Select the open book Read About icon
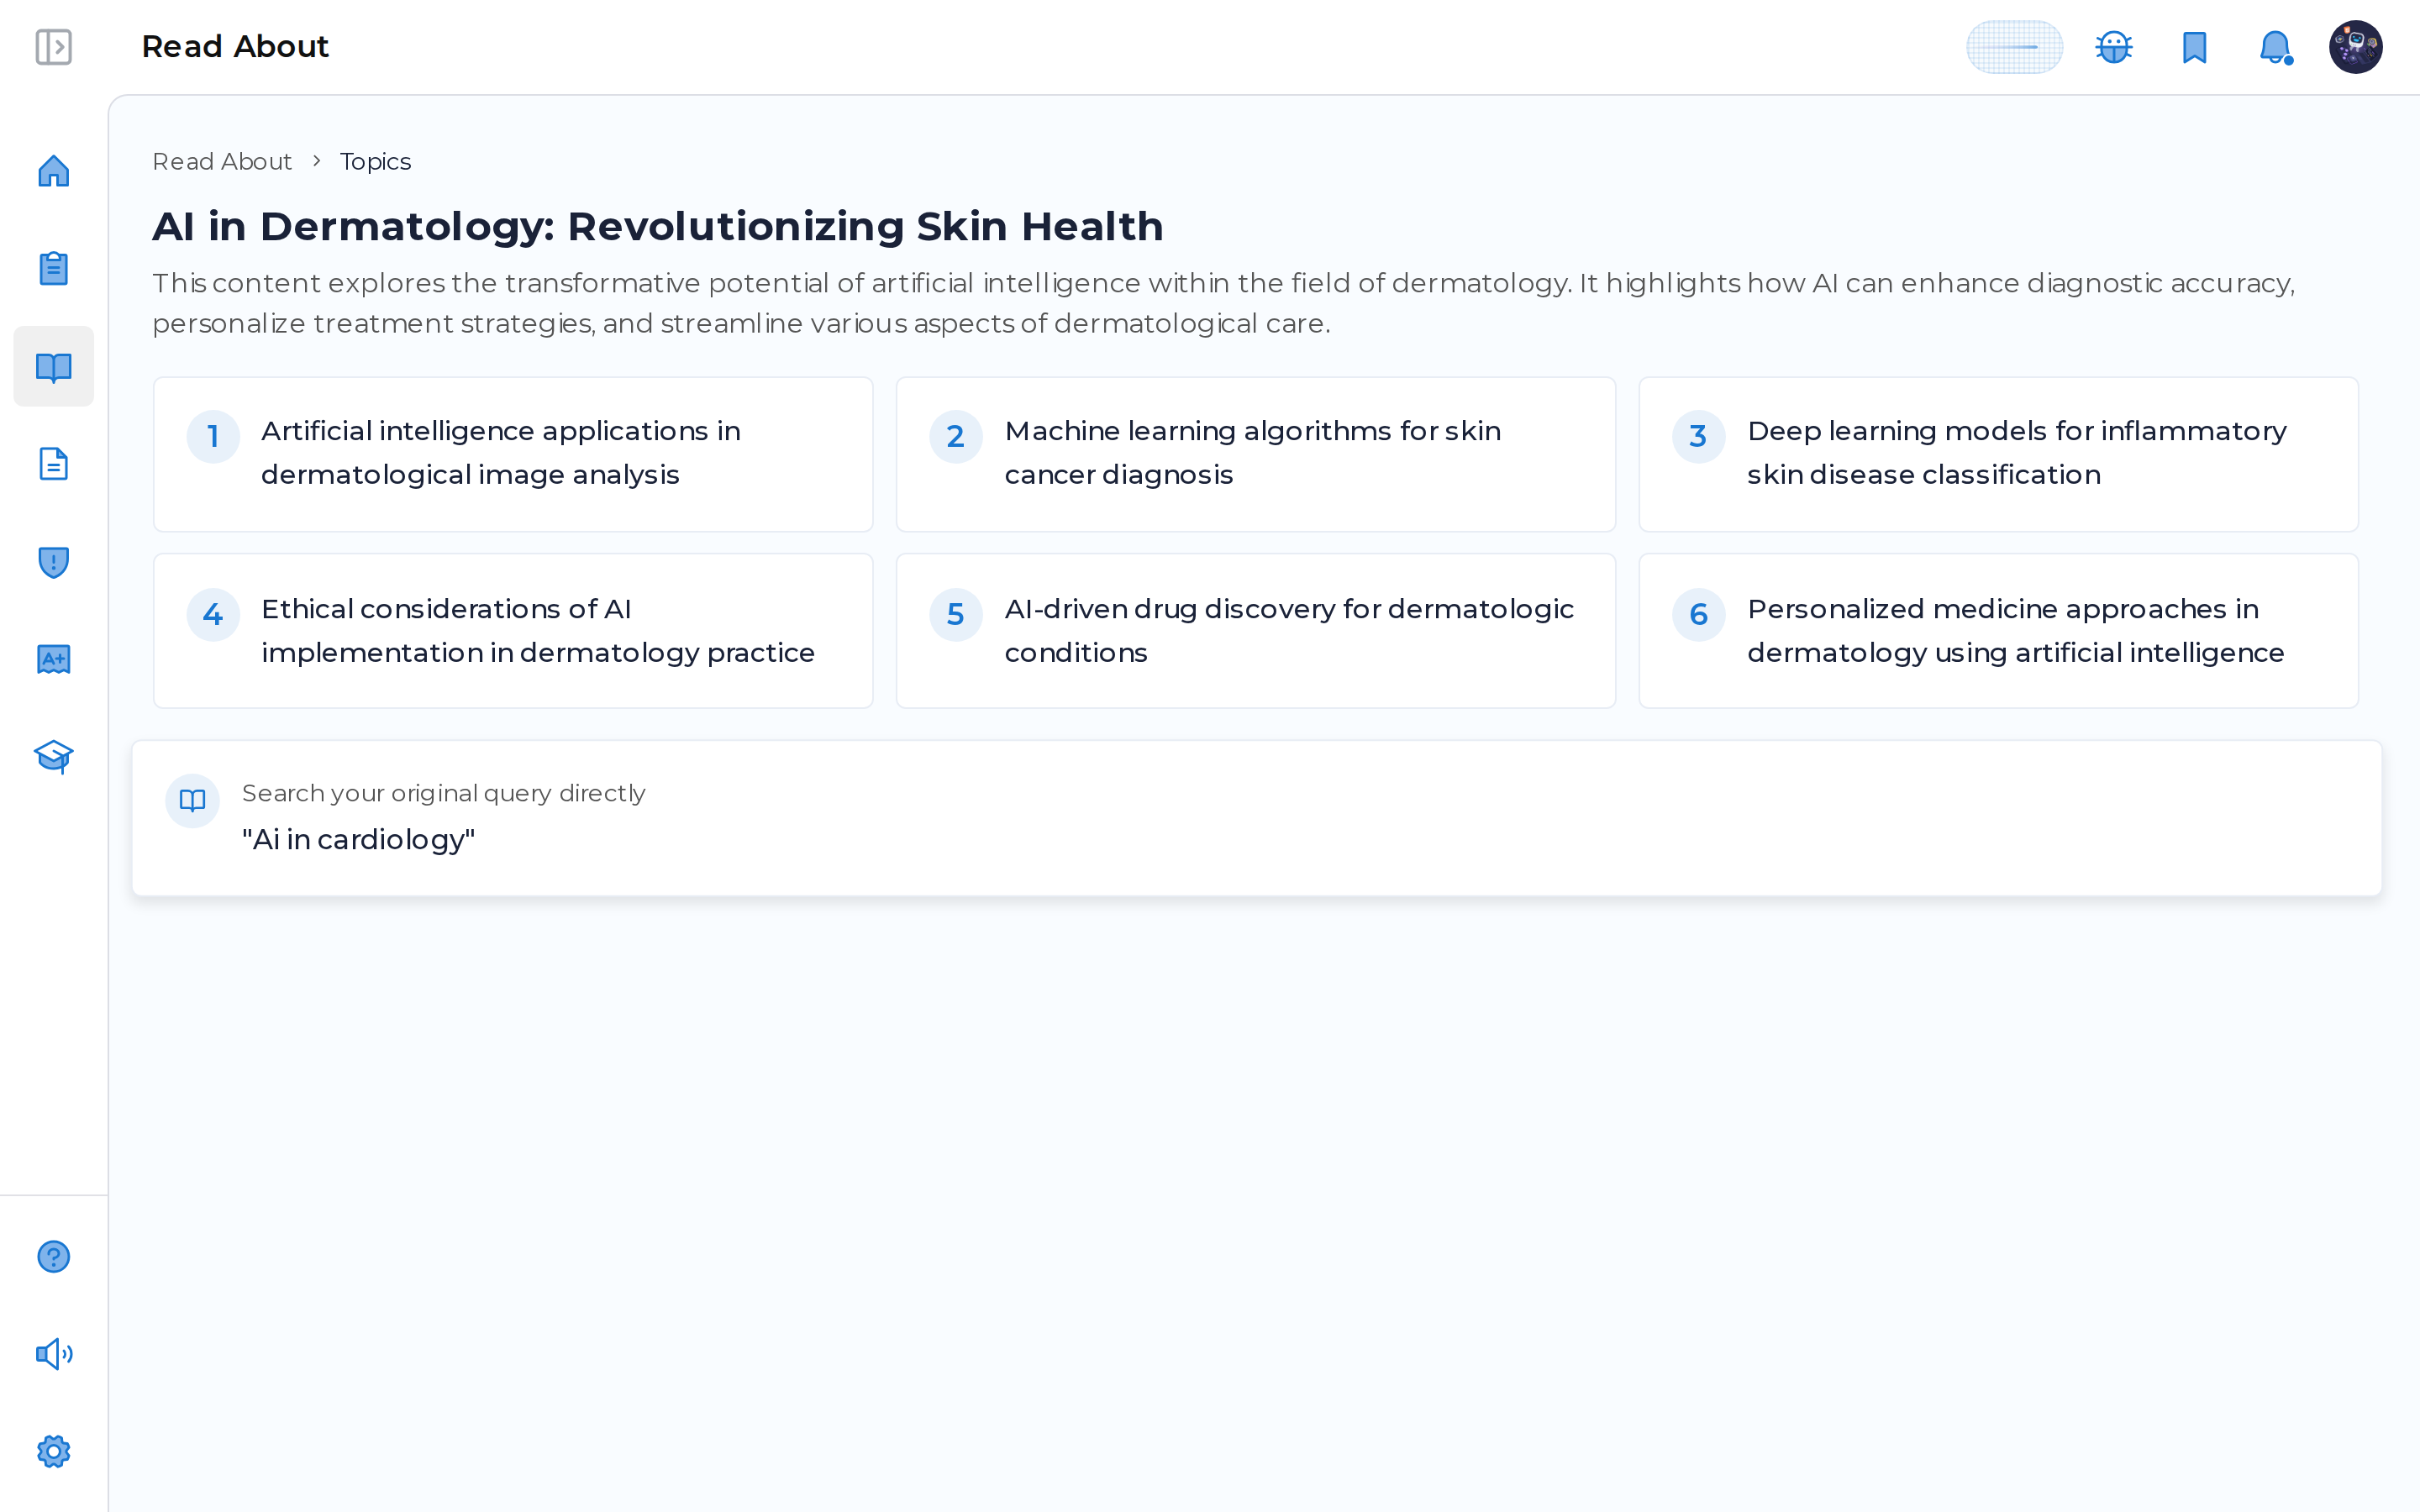Viewport: 2420px width, 1512px height. coord(53,367)
